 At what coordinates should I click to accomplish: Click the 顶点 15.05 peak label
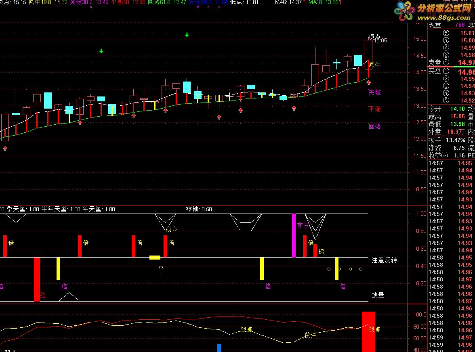tap(377, 38)
